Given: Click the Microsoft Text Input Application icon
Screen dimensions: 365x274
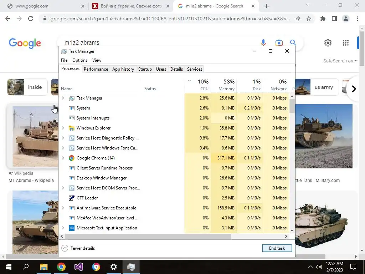Looking at the screenshot, I should pos(71,228).
